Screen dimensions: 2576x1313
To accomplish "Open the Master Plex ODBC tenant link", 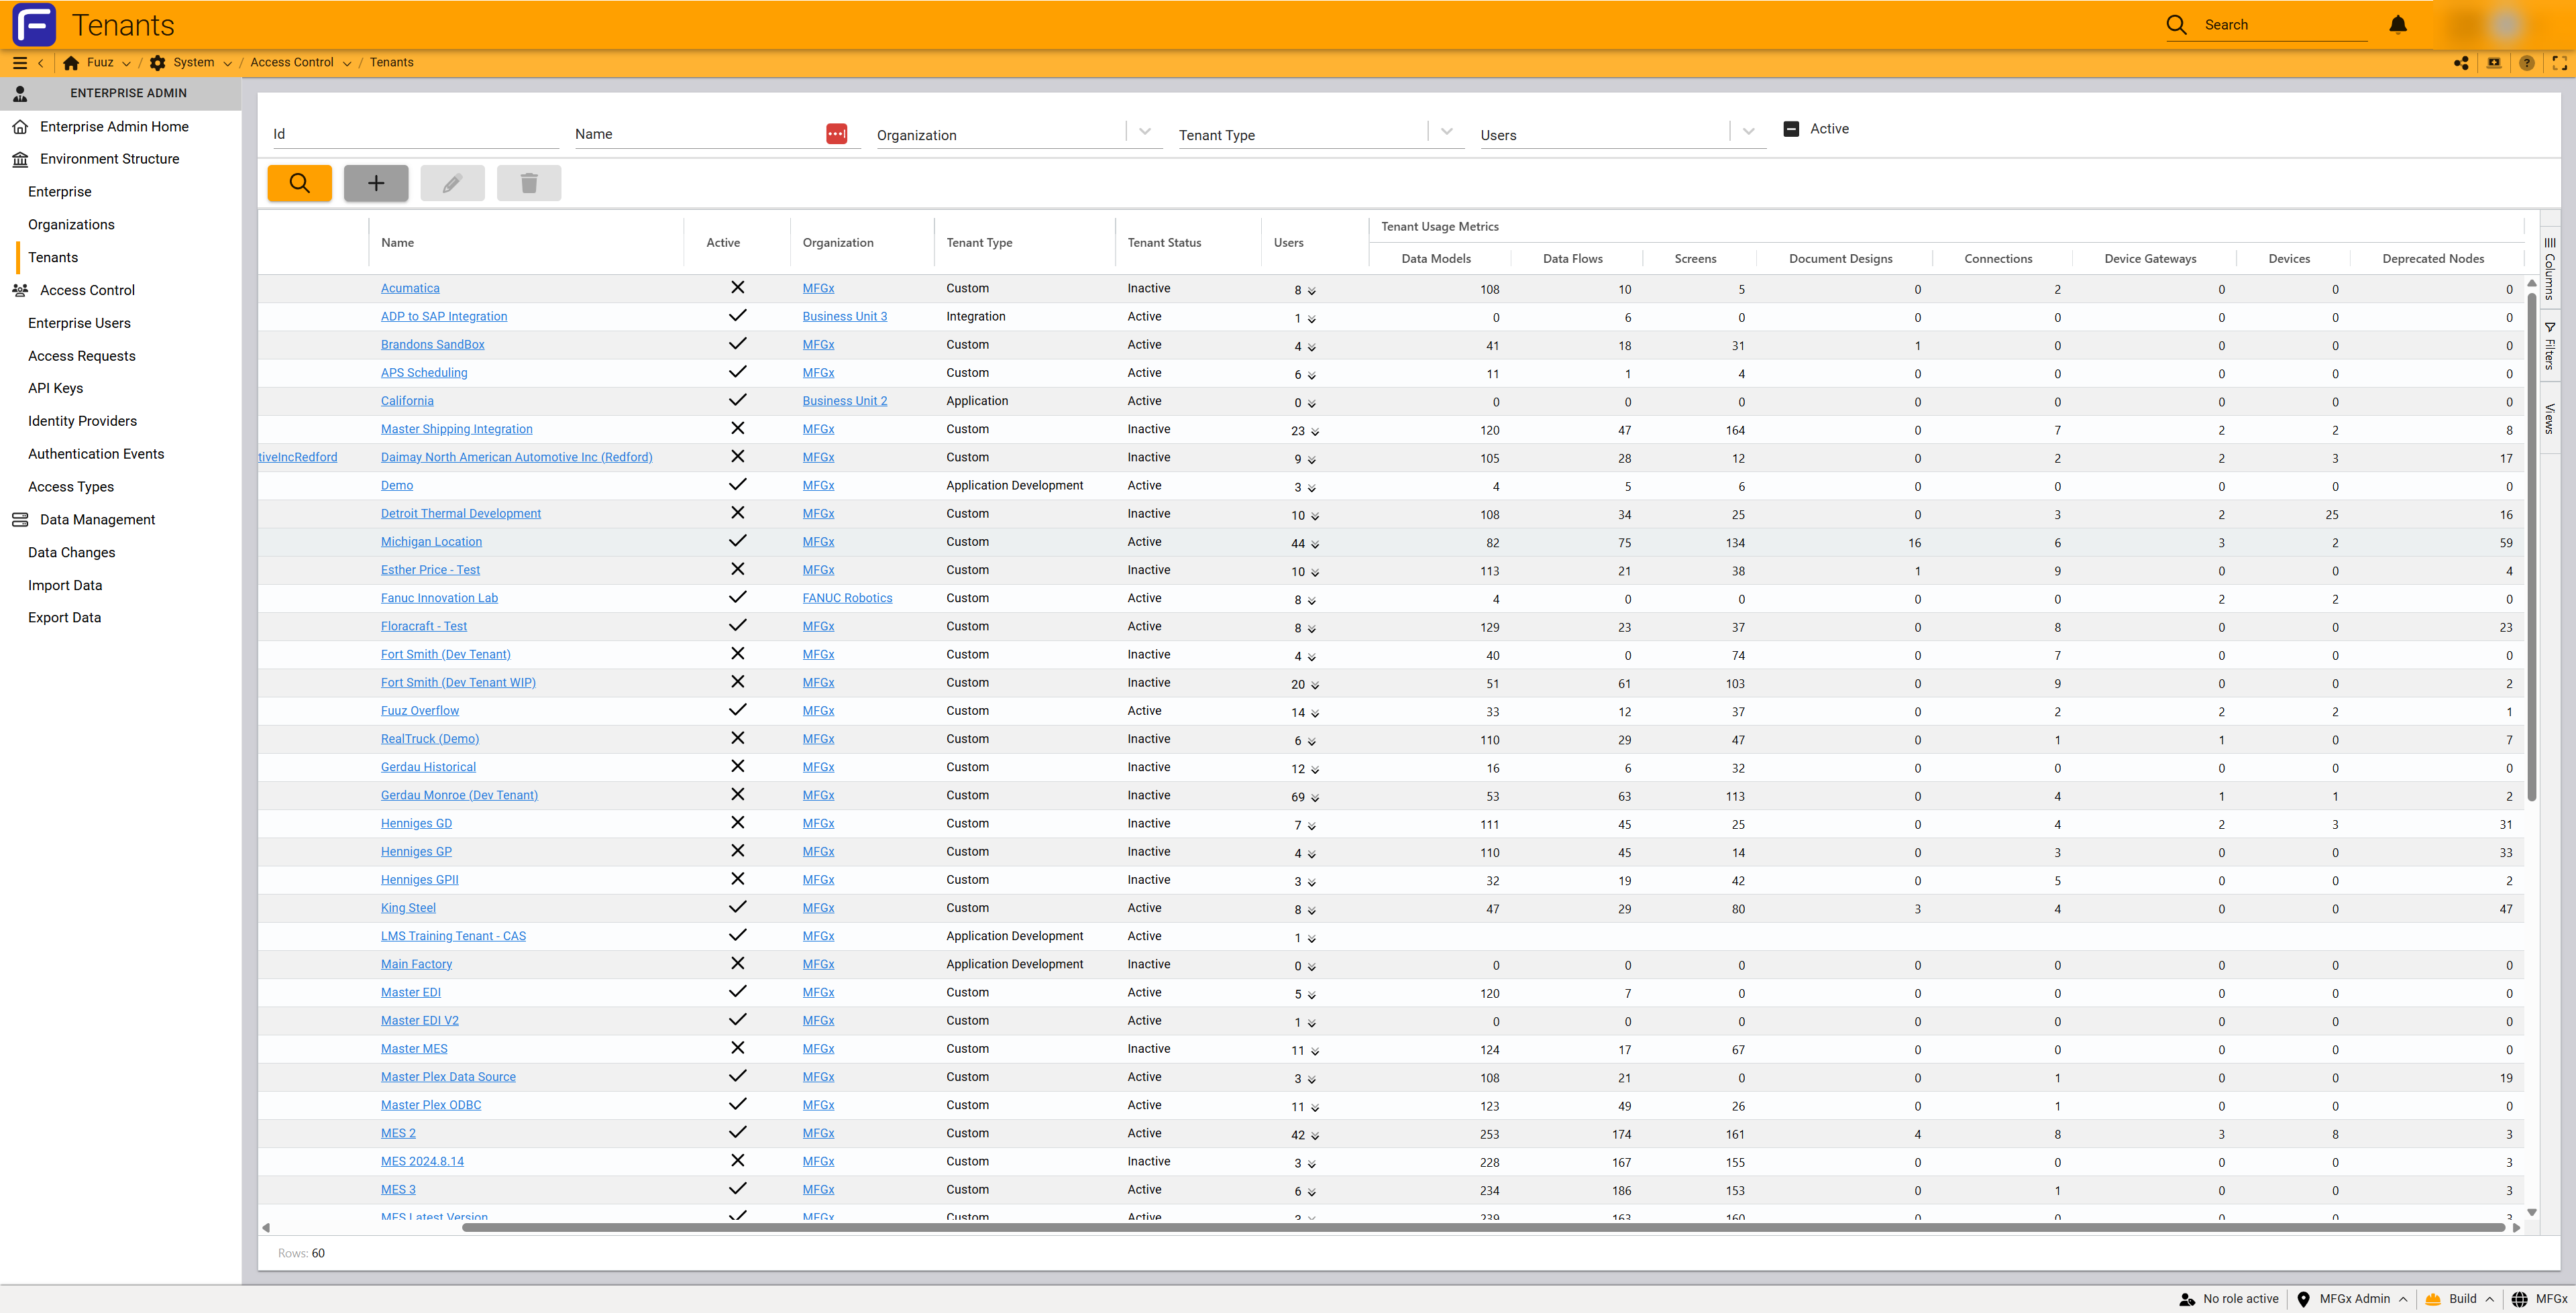I will point(431,1105).
